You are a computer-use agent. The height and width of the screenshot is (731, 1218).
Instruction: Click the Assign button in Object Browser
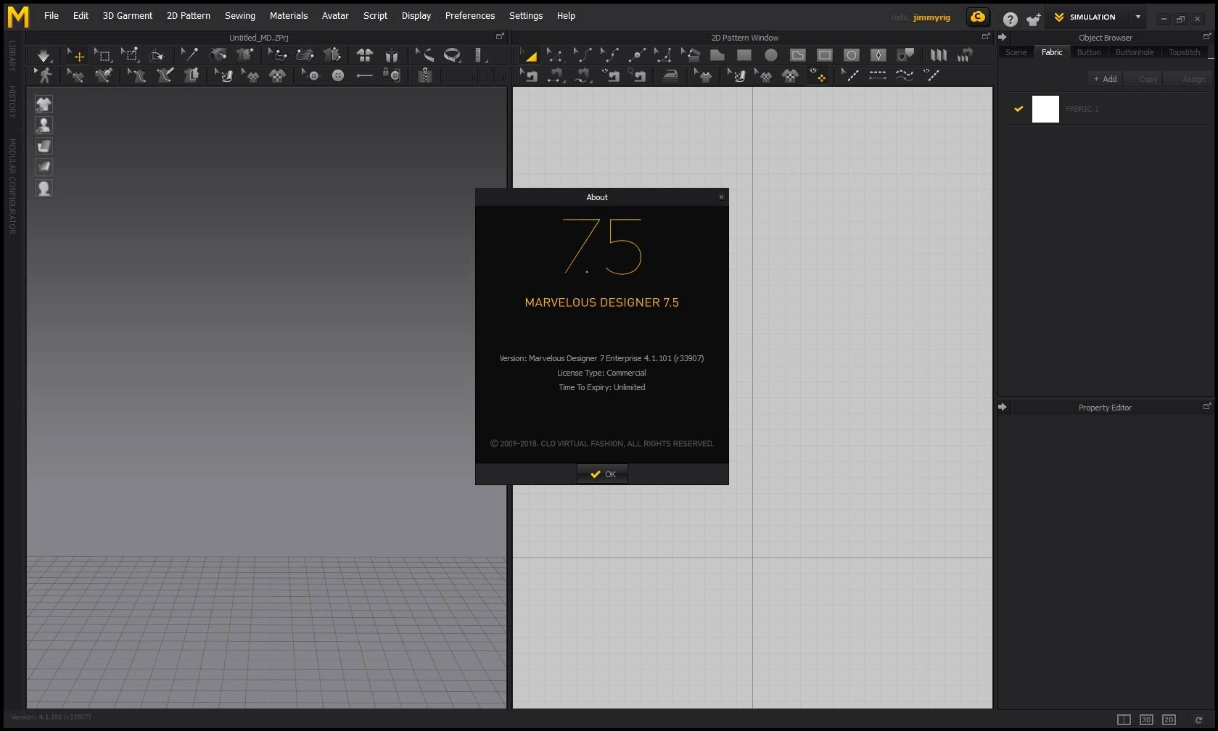(1186, 79)
